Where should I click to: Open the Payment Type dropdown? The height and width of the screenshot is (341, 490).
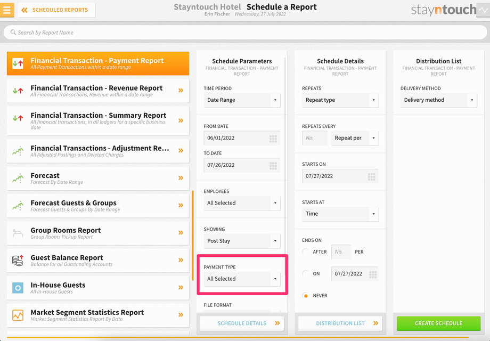[242, 279]
